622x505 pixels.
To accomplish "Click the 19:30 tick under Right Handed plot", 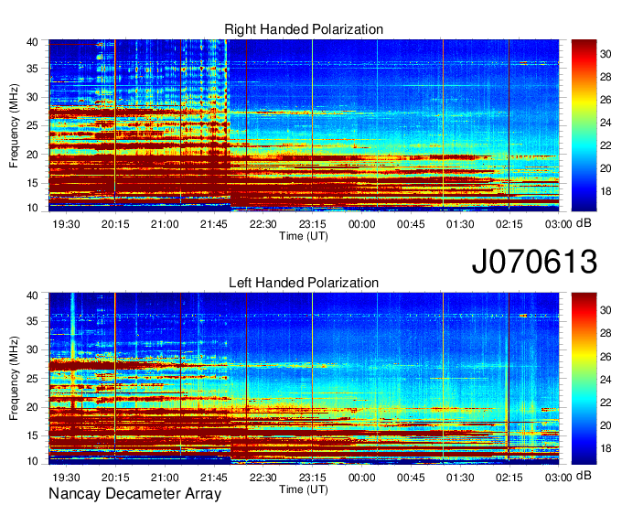I will (x=66, y=224).
